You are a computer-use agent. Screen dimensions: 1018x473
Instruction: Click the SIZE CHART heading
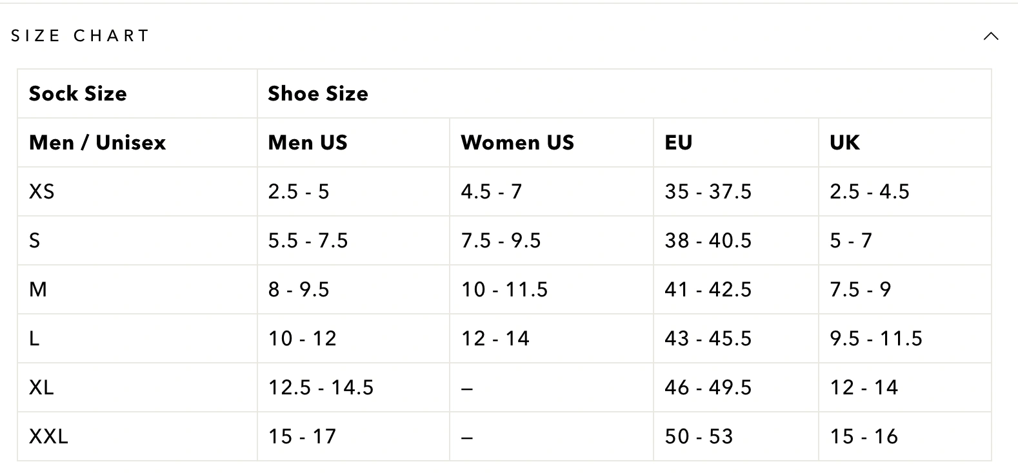coord(80,35)
